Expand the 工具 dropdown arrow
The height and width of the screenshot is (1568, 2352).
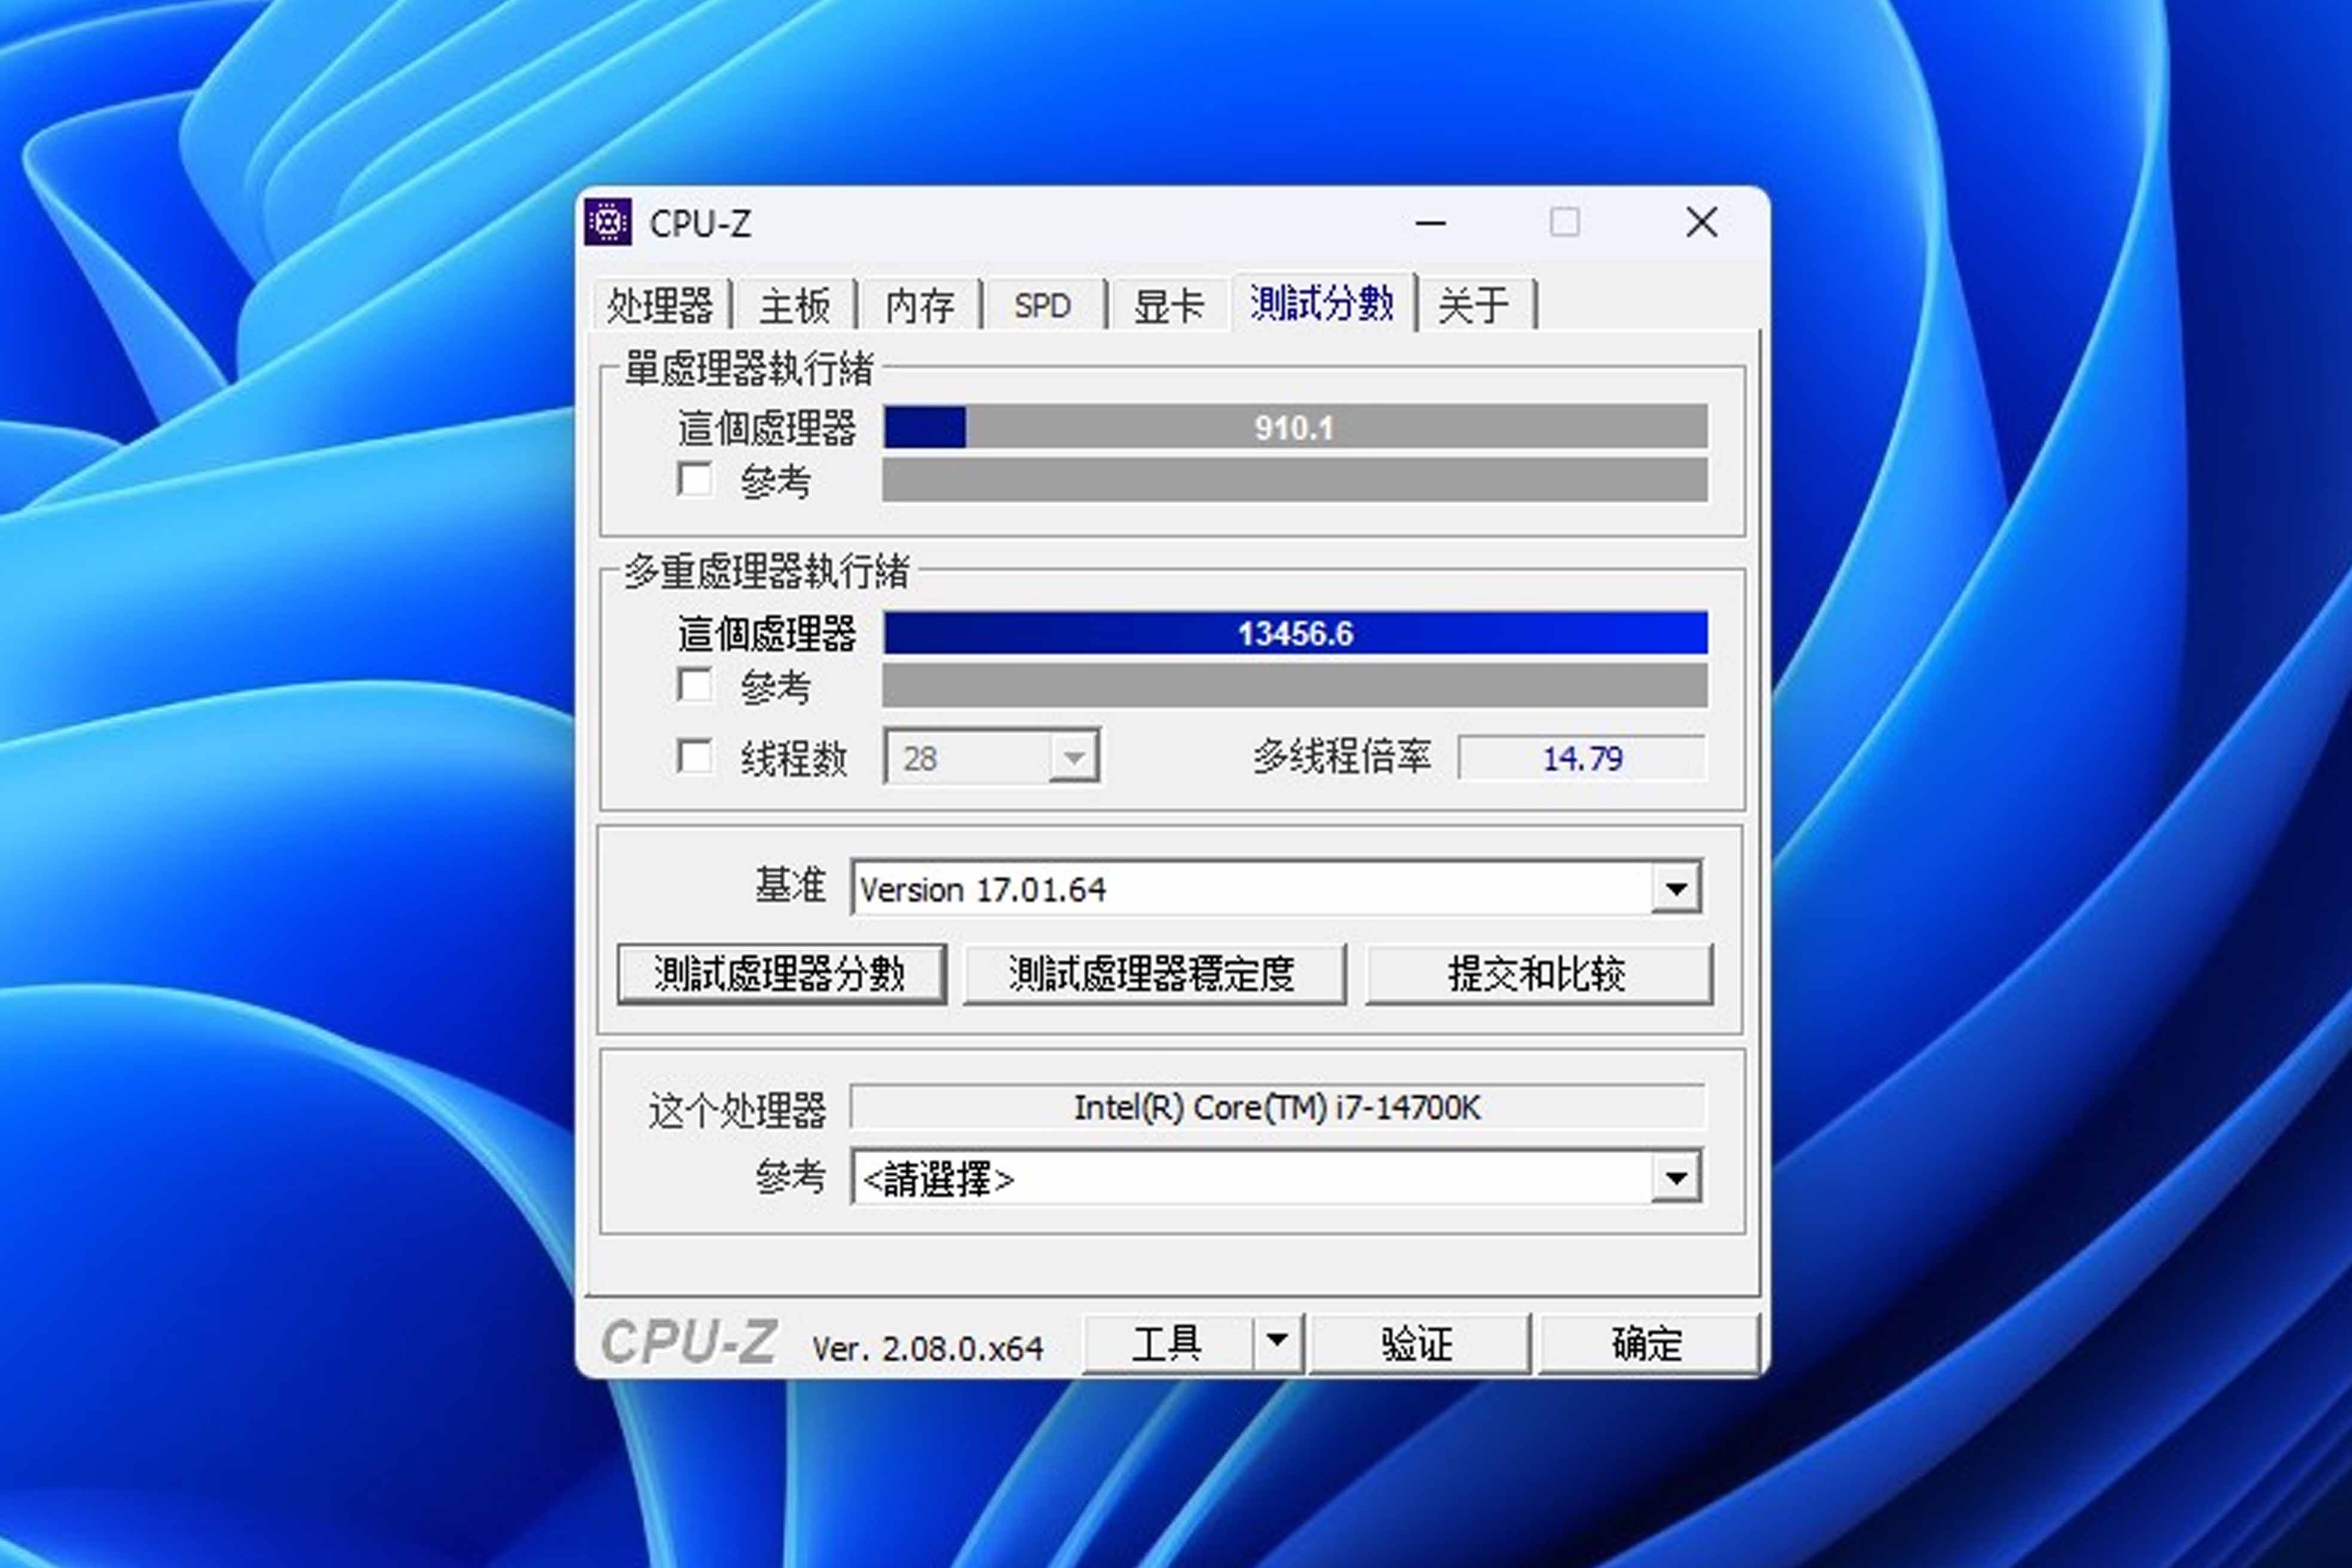(x=1278, y=1344)
